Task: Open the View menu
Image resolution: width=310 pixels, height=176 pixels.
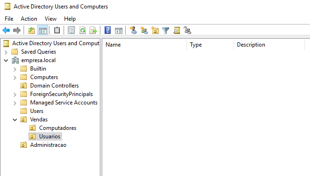Action: [x=50, y=19]
